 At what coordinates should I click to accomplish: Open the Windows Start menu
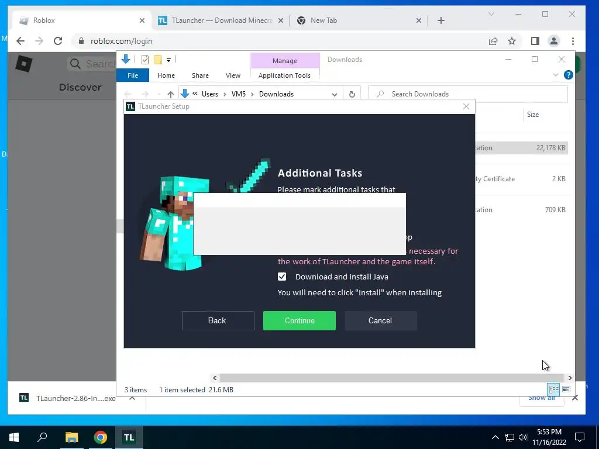(14, 437)
